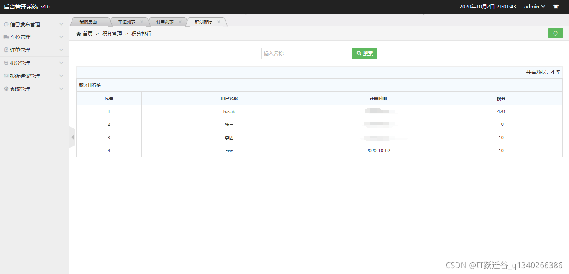This screenshot has width=569, height=274.
Task: Switch to the 订单列表 tab
Action: [x=165, y=22]
